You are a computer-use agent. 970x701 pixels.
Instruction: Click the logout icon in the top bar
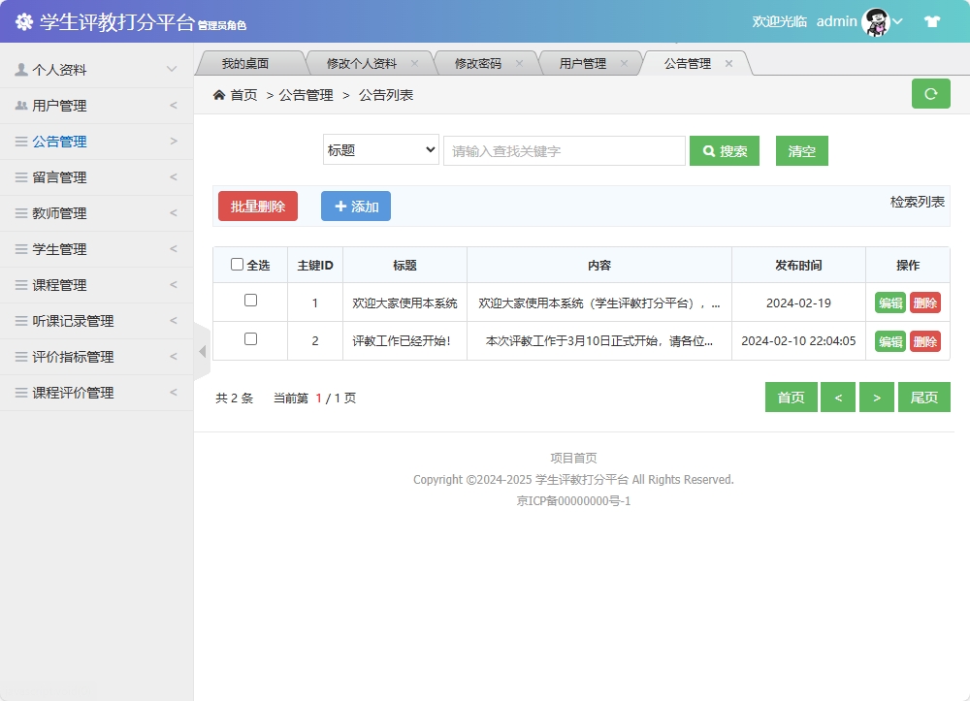pyautogui.click(x=931, y=19)
